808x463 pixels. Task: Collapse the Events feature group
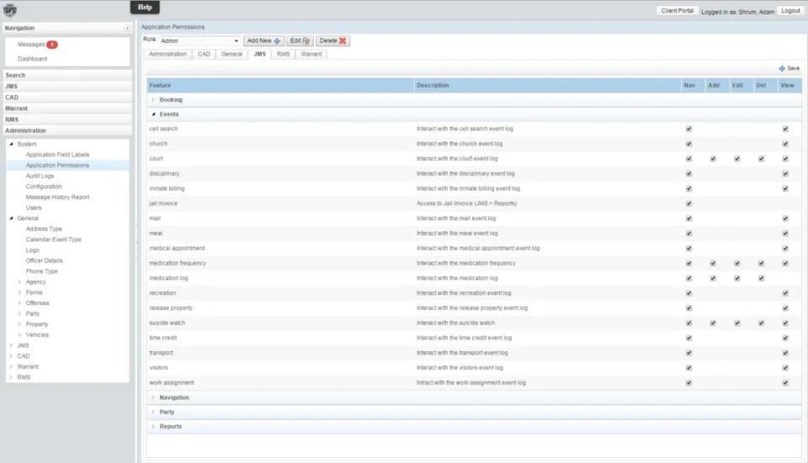click(x=153, y=114)
